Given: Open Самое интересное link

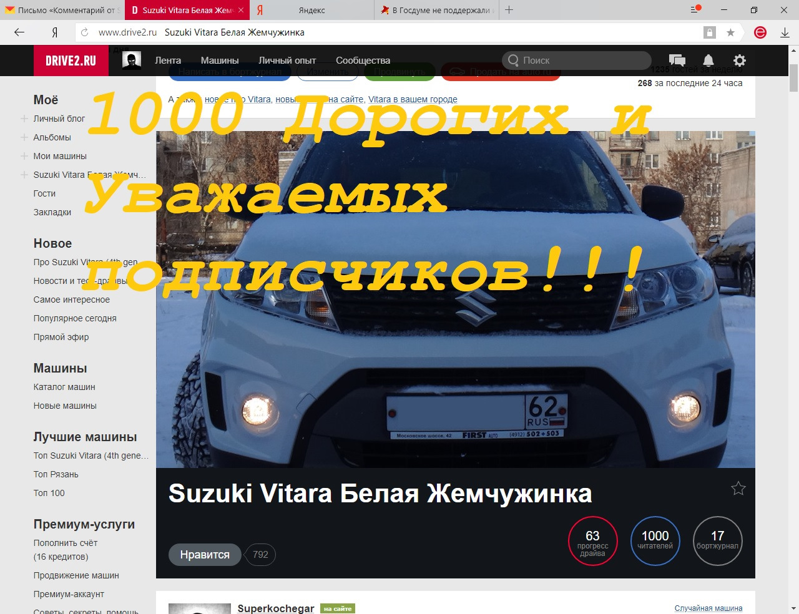Looking at the screenshot, I should coord(72,300).
